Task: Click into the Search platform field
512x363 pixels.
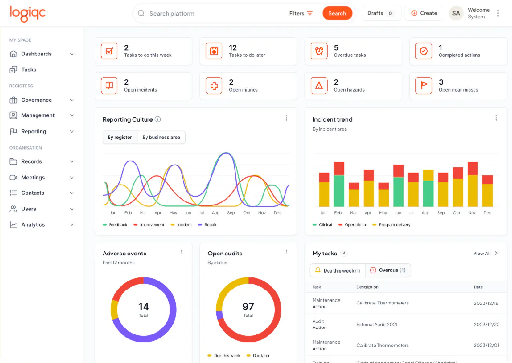Action: (x=216, y=13)
